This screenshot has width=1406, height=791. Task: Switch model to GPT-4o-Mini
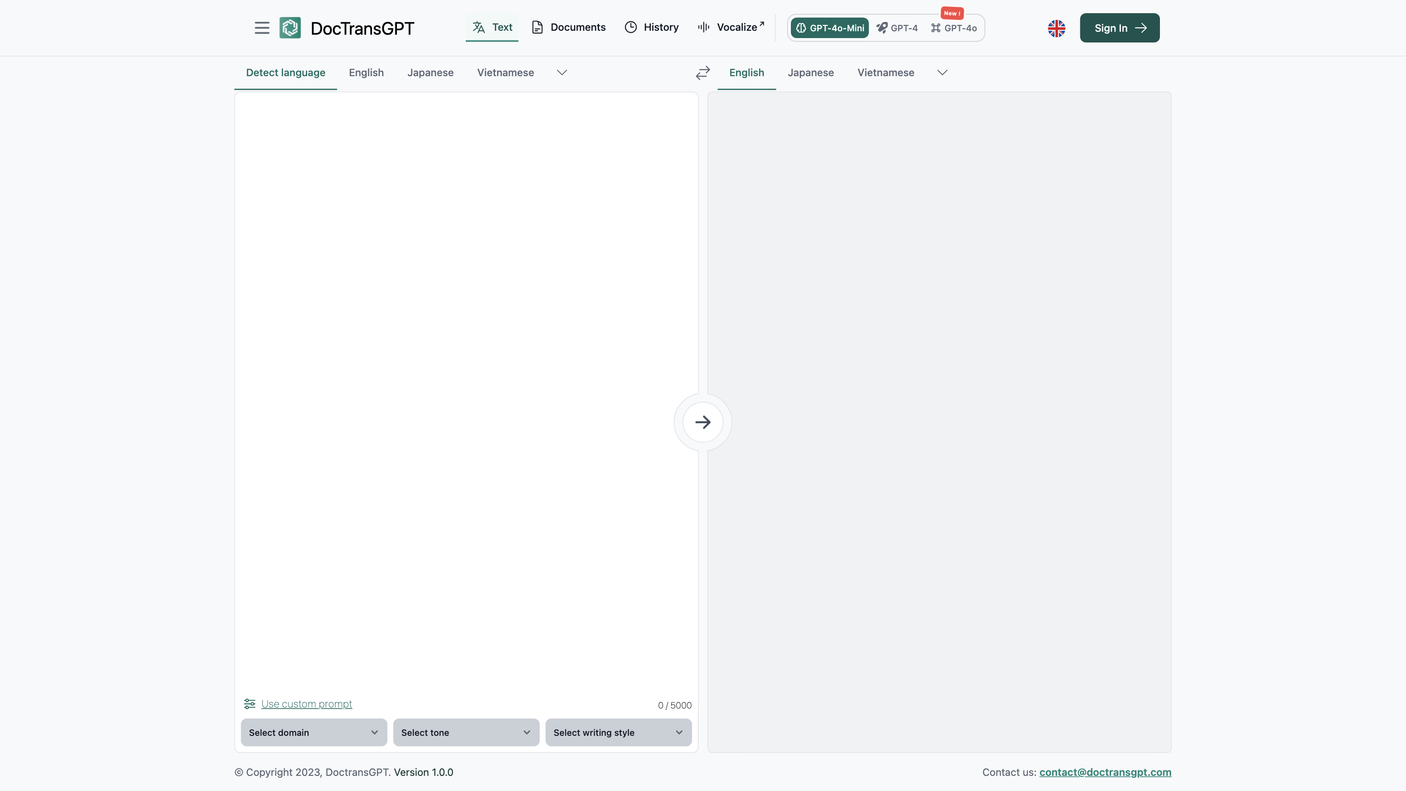click(x=829, y=28)
